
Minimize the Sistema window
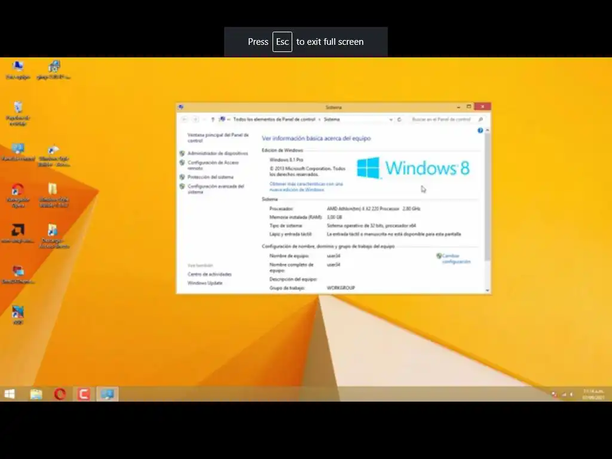[458, 107]
